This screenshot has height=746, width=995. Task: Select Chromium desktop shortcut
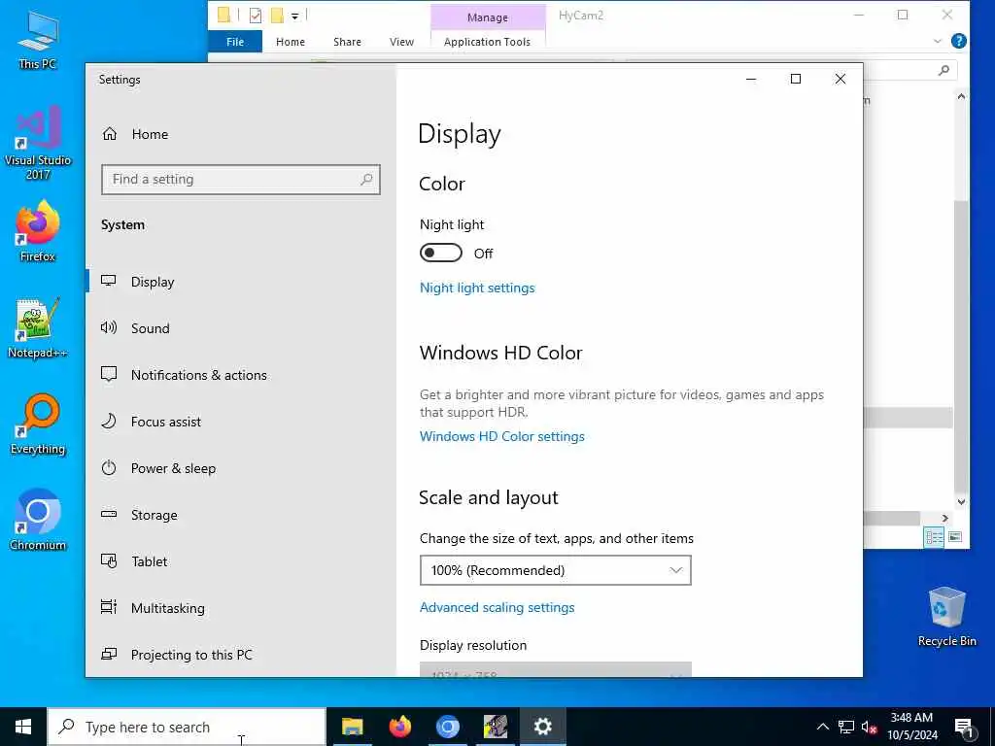click(x=38, y=520)
